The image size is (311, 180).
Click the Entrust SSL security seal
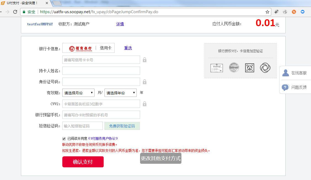[x=234, y=67]
